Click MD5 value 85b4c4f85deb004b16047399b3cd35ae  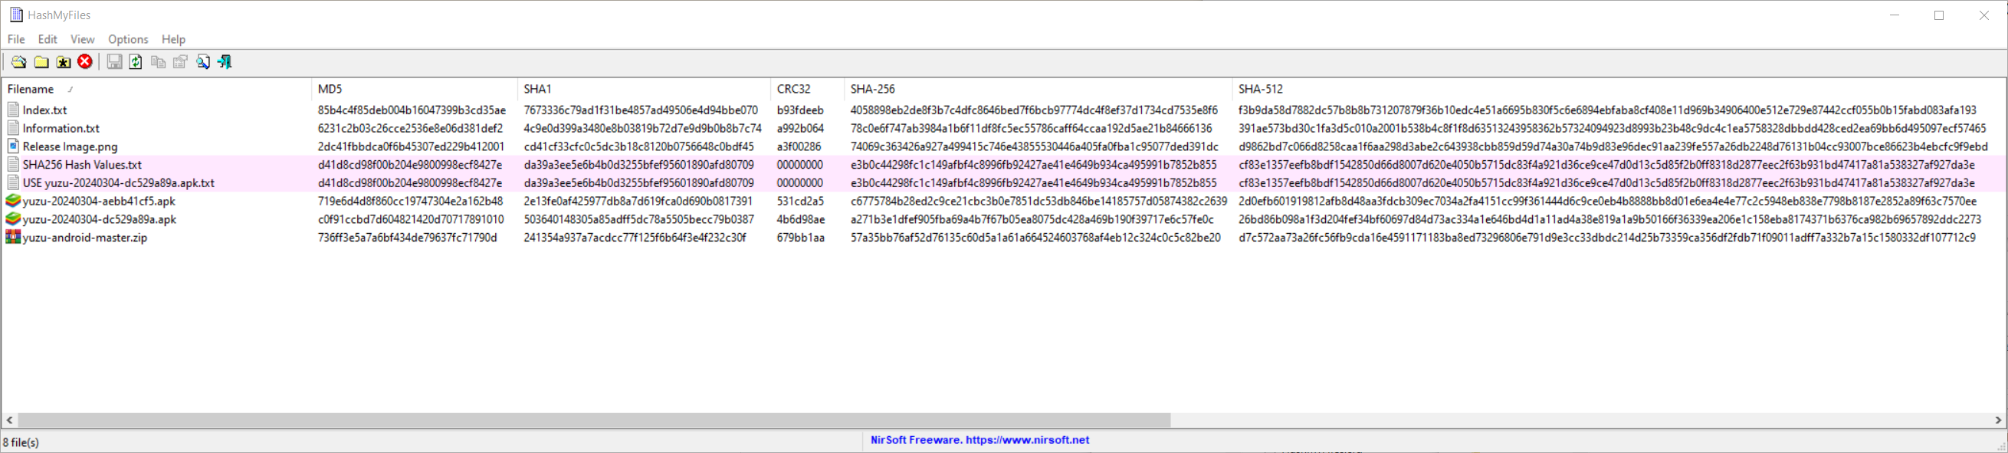pyautogui.click(x=412, y=110)
